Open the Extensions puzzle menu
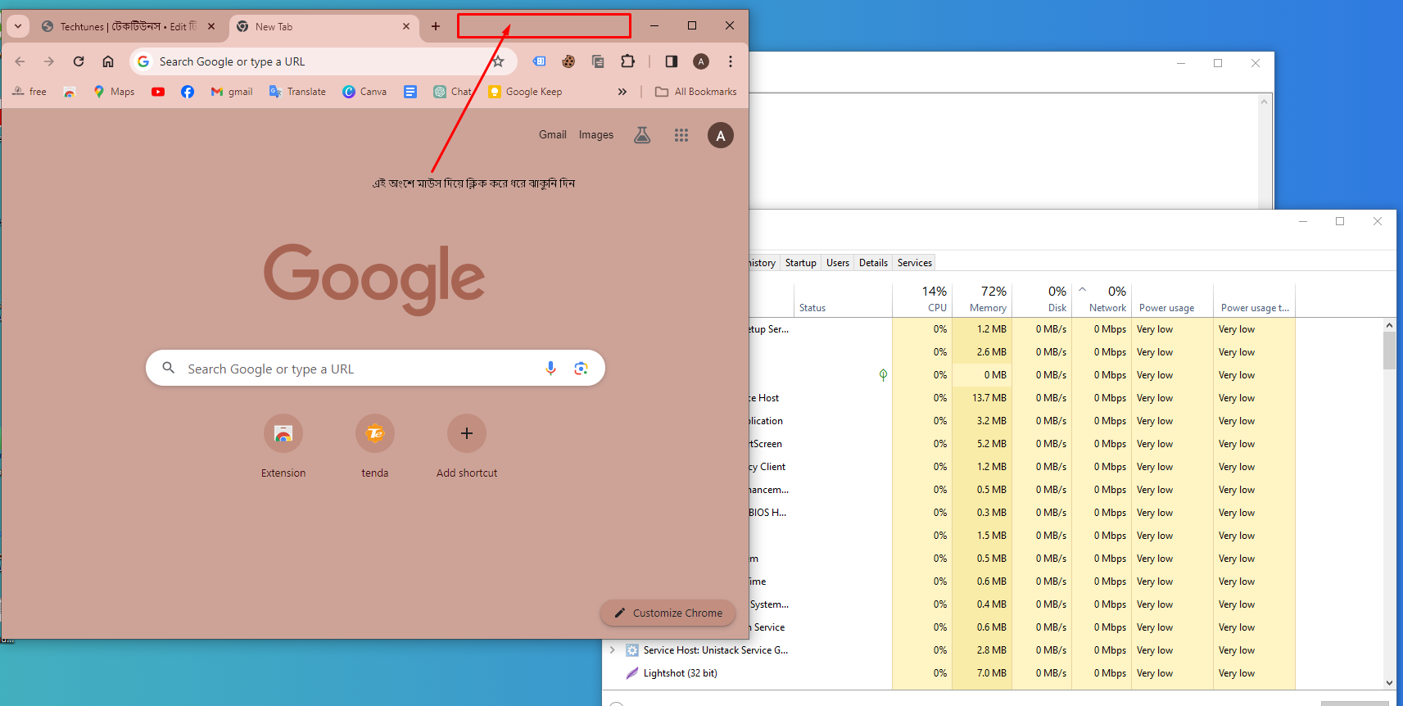 pyautogui.click(x=627, y=61)
